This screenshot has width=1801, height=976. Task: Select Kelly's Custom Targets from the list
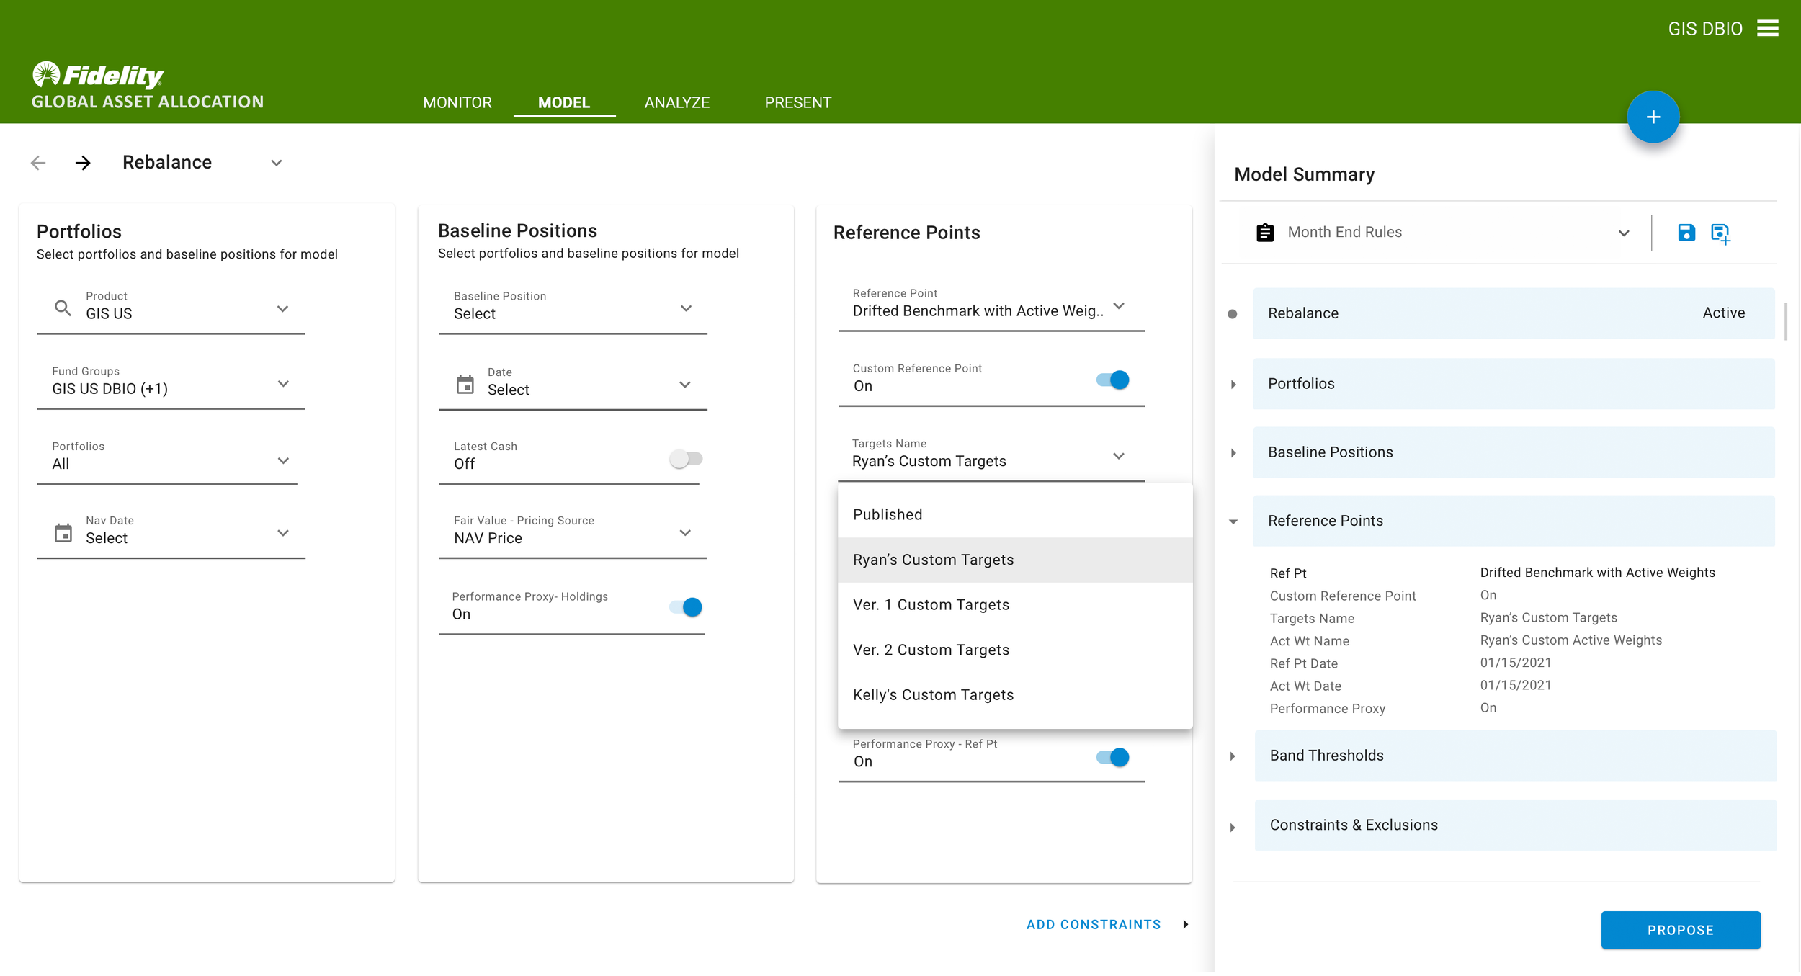click(933, 695)
